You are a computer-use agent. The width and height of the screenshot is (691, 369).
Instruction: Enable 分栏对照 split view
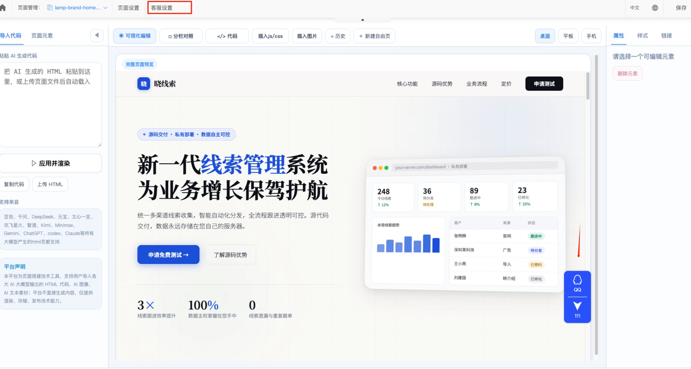point(181,36)
